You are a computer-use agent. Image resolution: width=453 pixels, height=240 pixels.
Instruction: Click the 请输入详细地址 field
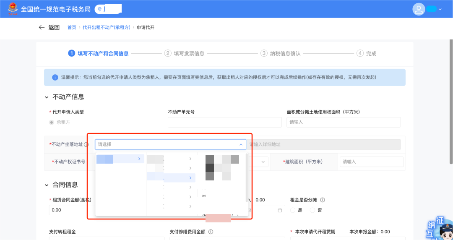(x=323, y=144)
